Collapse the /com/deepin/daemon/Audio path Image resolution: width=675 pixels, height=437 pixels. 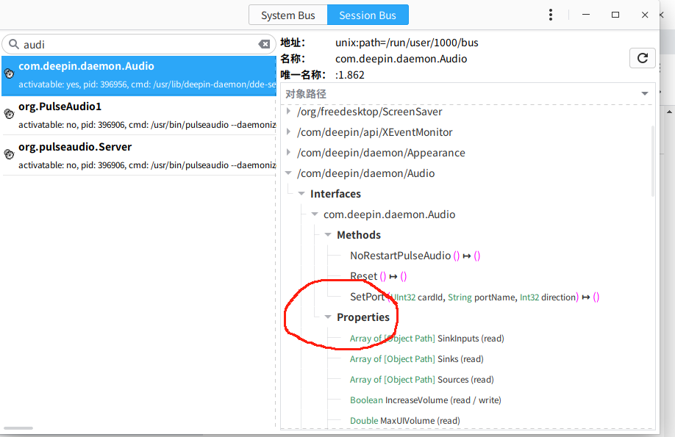[288, 173]
